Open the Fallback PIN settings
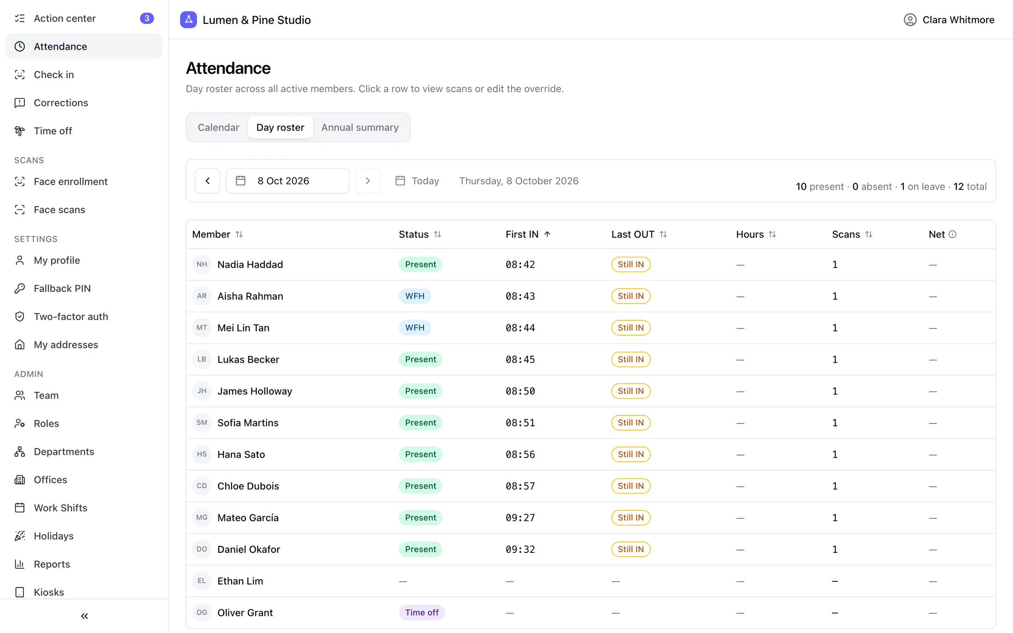 pyautogui.click(x=84, y=288)
